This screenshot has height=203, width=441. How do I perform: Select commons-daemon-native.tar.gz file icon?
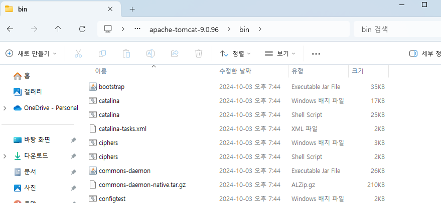point(93,185)
